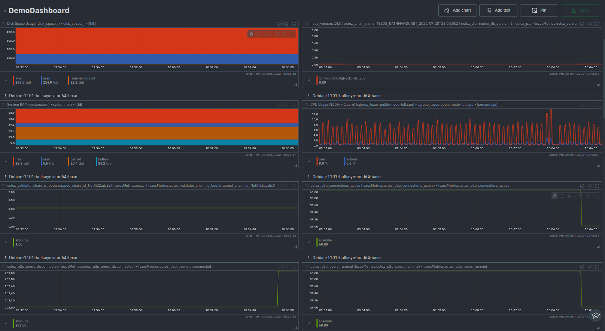
Task: Open the help graduation-cap icon
Action: [x=595, y=316]
